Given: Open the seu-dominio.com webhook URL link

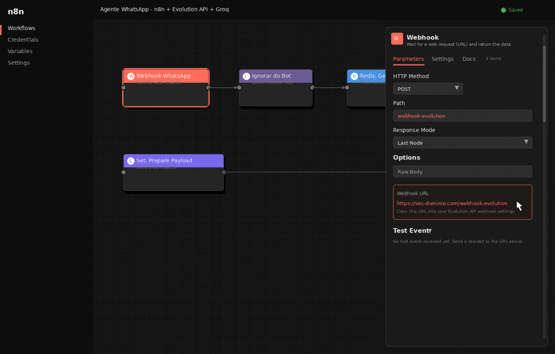Looking at the screenshot, I should [x=451, y=204].
